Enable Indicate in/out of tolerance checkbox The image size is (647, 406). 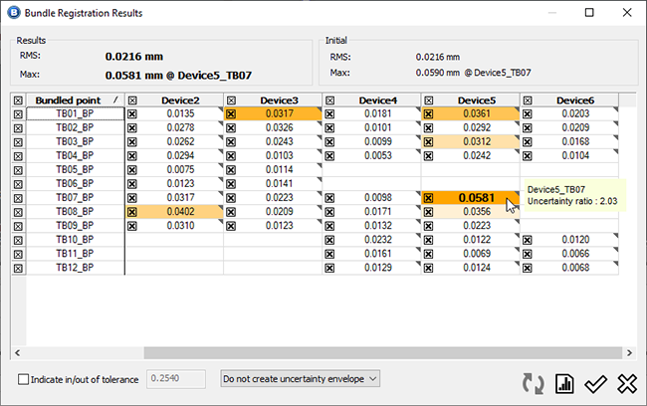24,379
